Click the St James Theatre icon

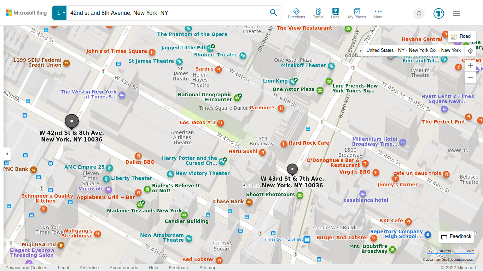pos(179,62)
